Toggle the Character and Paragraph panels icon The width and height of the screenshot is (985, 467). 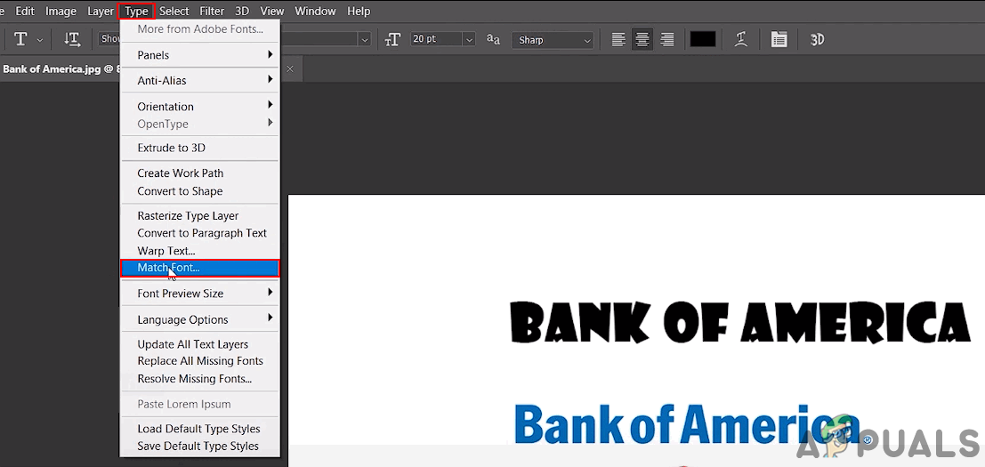pos(779,39)
